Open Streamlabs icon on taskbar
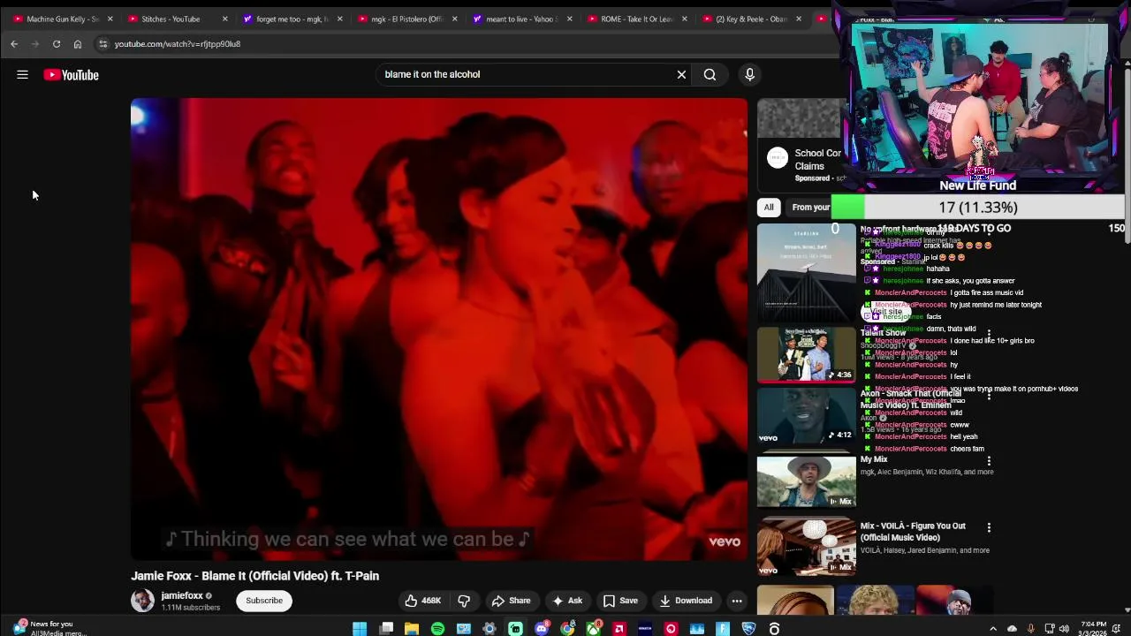Screen dimensions: 1131x636 515,629
